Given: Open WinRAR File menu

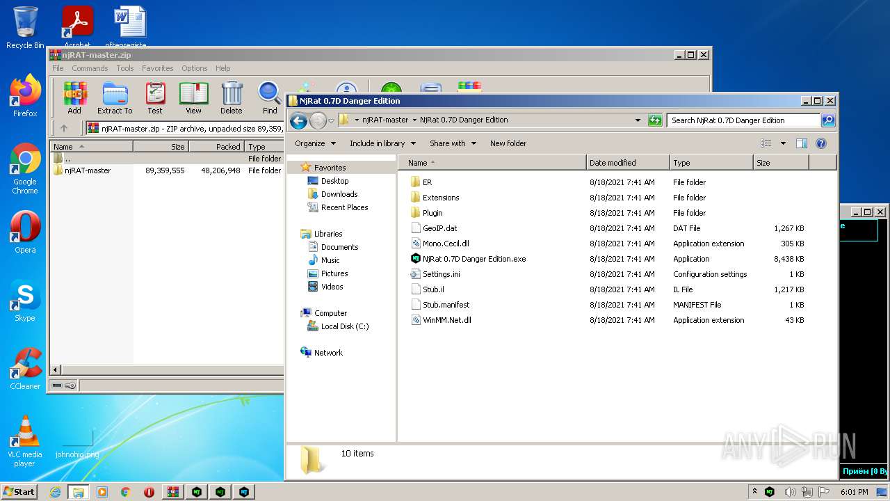Looking at the screenshot, I should click(x=58, y=68).
